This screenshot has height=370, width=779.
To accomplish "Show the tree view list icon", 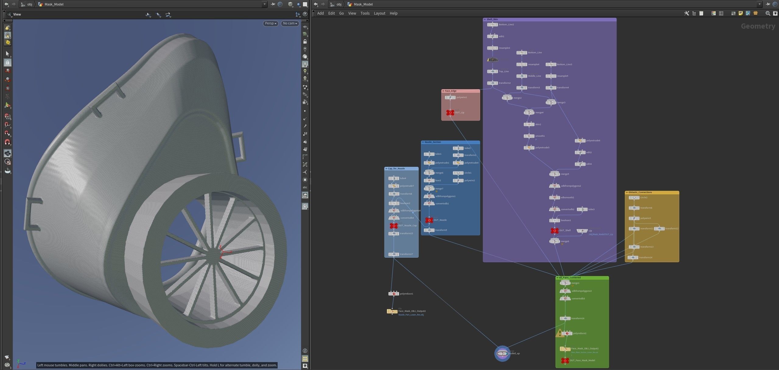I will tap(694, 13).
